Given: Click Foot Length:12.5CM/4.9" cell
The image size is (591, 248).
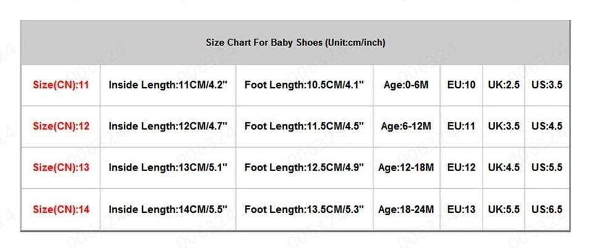Looking at the screenshot, I should click(x=304, y=167).
